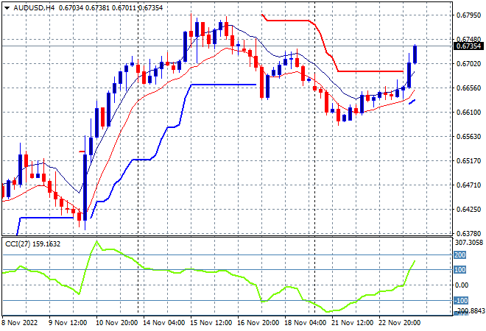Click the 15 Nov 12:00 time label

click(x=211, y=323)
